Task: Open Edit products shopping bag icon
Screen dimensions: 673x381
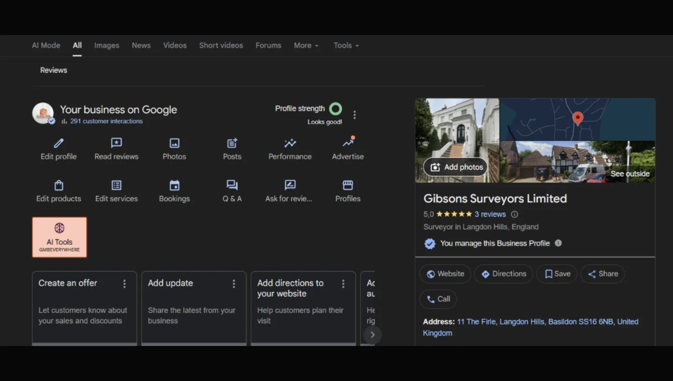Action: (x=59, y=185)
